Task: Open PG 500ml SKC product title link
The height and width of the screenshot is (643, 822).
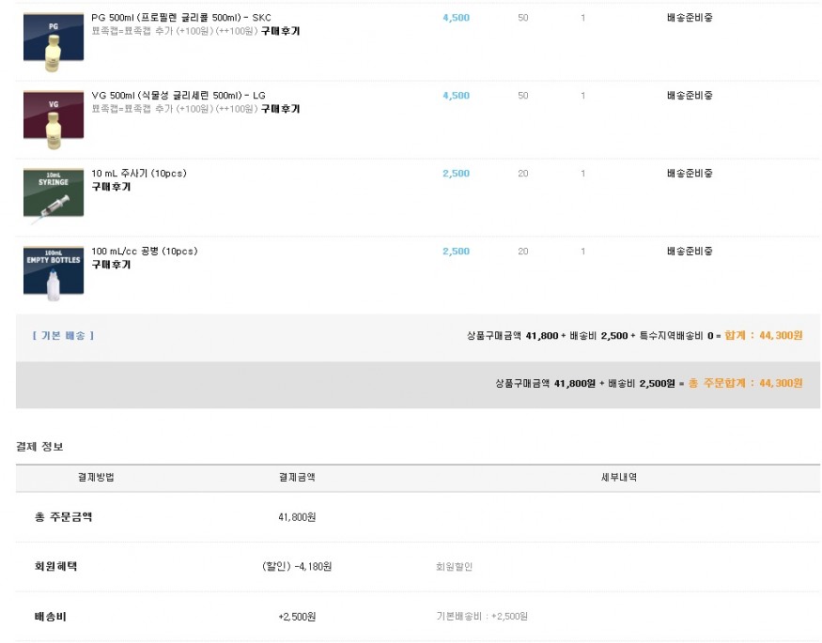Action: pos(181,17)
